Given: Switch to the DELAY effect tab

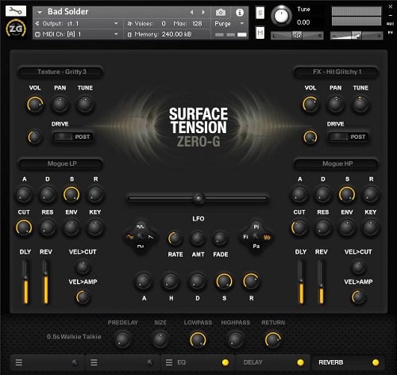Looking at the screenshot, I should click(x=253, y=362).
